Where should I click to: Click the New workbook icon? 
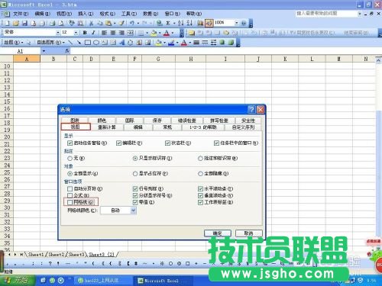(x=7, y=23)
